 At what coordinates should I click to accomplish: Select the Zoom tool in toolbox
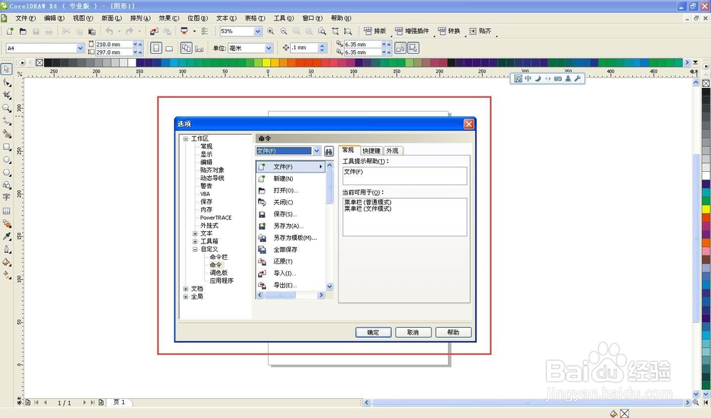click(x=6, y=108)
